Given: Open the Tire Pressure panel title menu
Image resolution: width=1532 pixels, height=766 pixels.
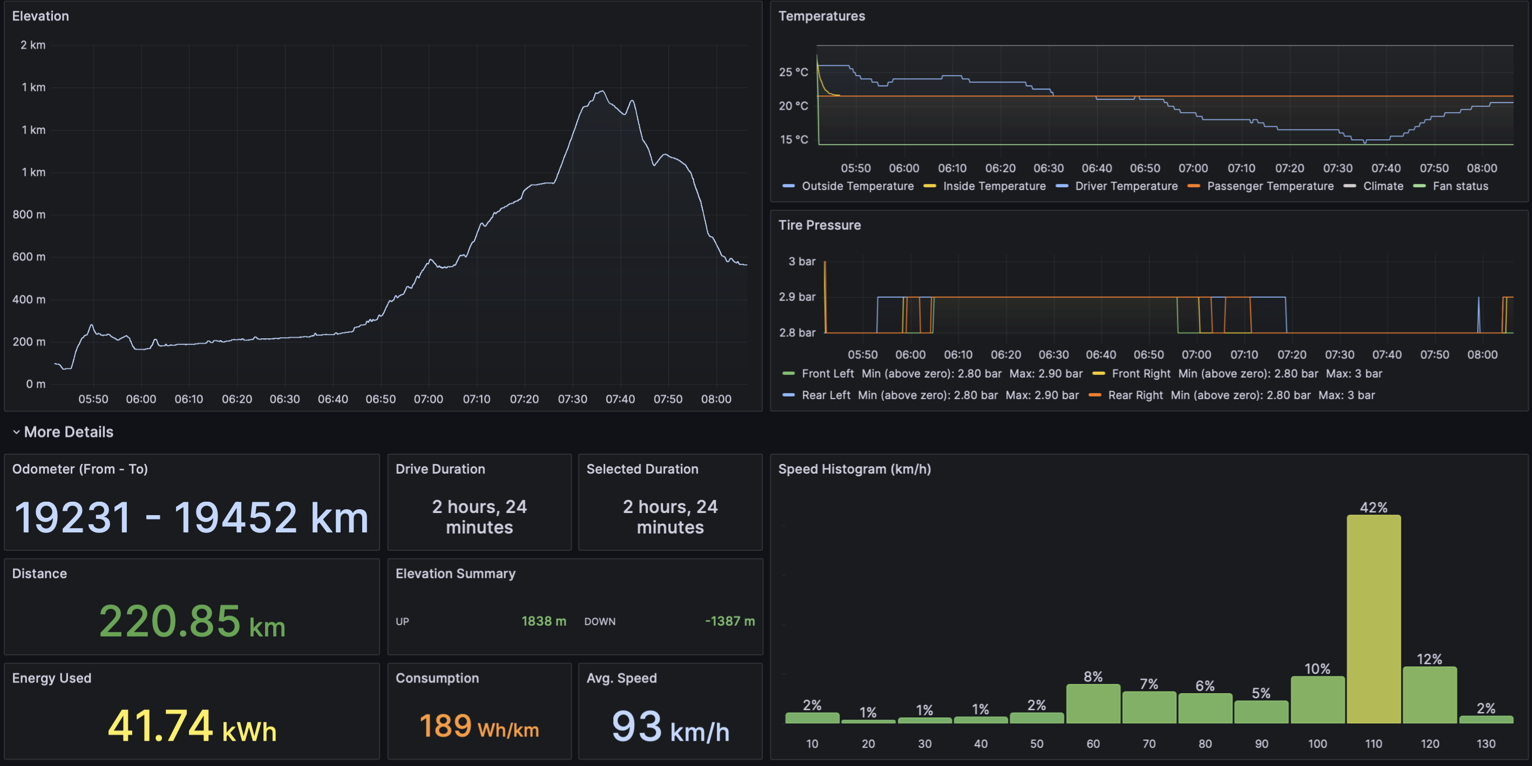Looking at the screenshot, I should click(x=819, y=225).
